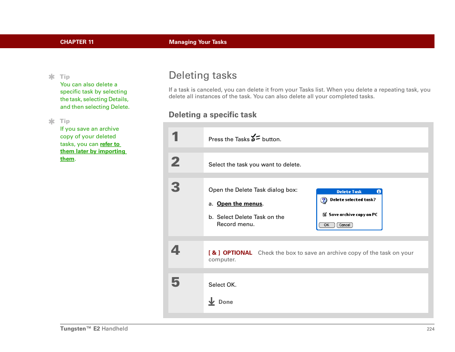The image size is (455, 352).
Task: Toggle 'Save archive copy on PC' checkbox
Action: point(325,215)
